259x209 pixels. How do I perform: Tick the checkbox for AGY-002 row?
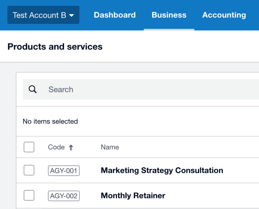click(29, 195)
